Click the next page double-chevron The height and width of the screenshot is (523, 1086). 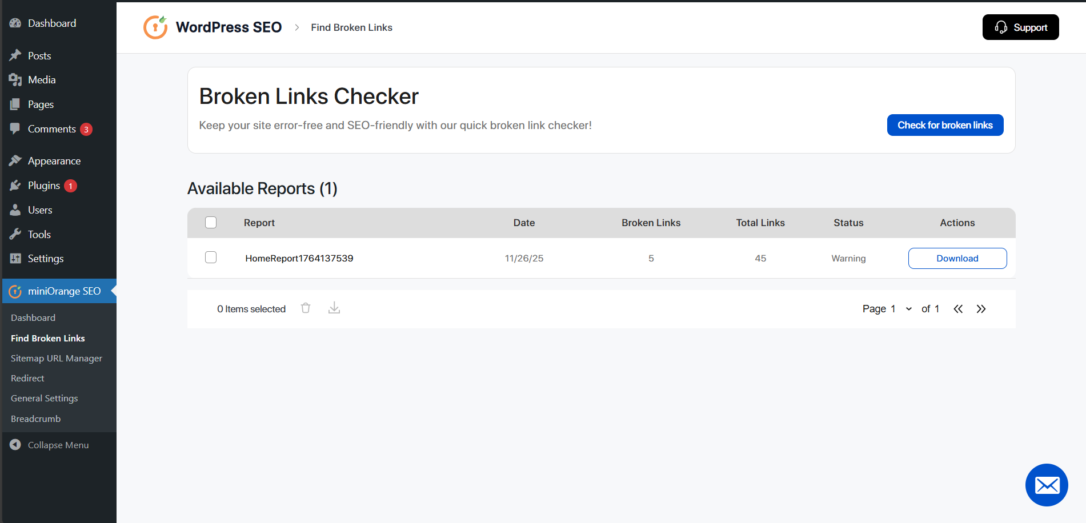click(981, 308)
